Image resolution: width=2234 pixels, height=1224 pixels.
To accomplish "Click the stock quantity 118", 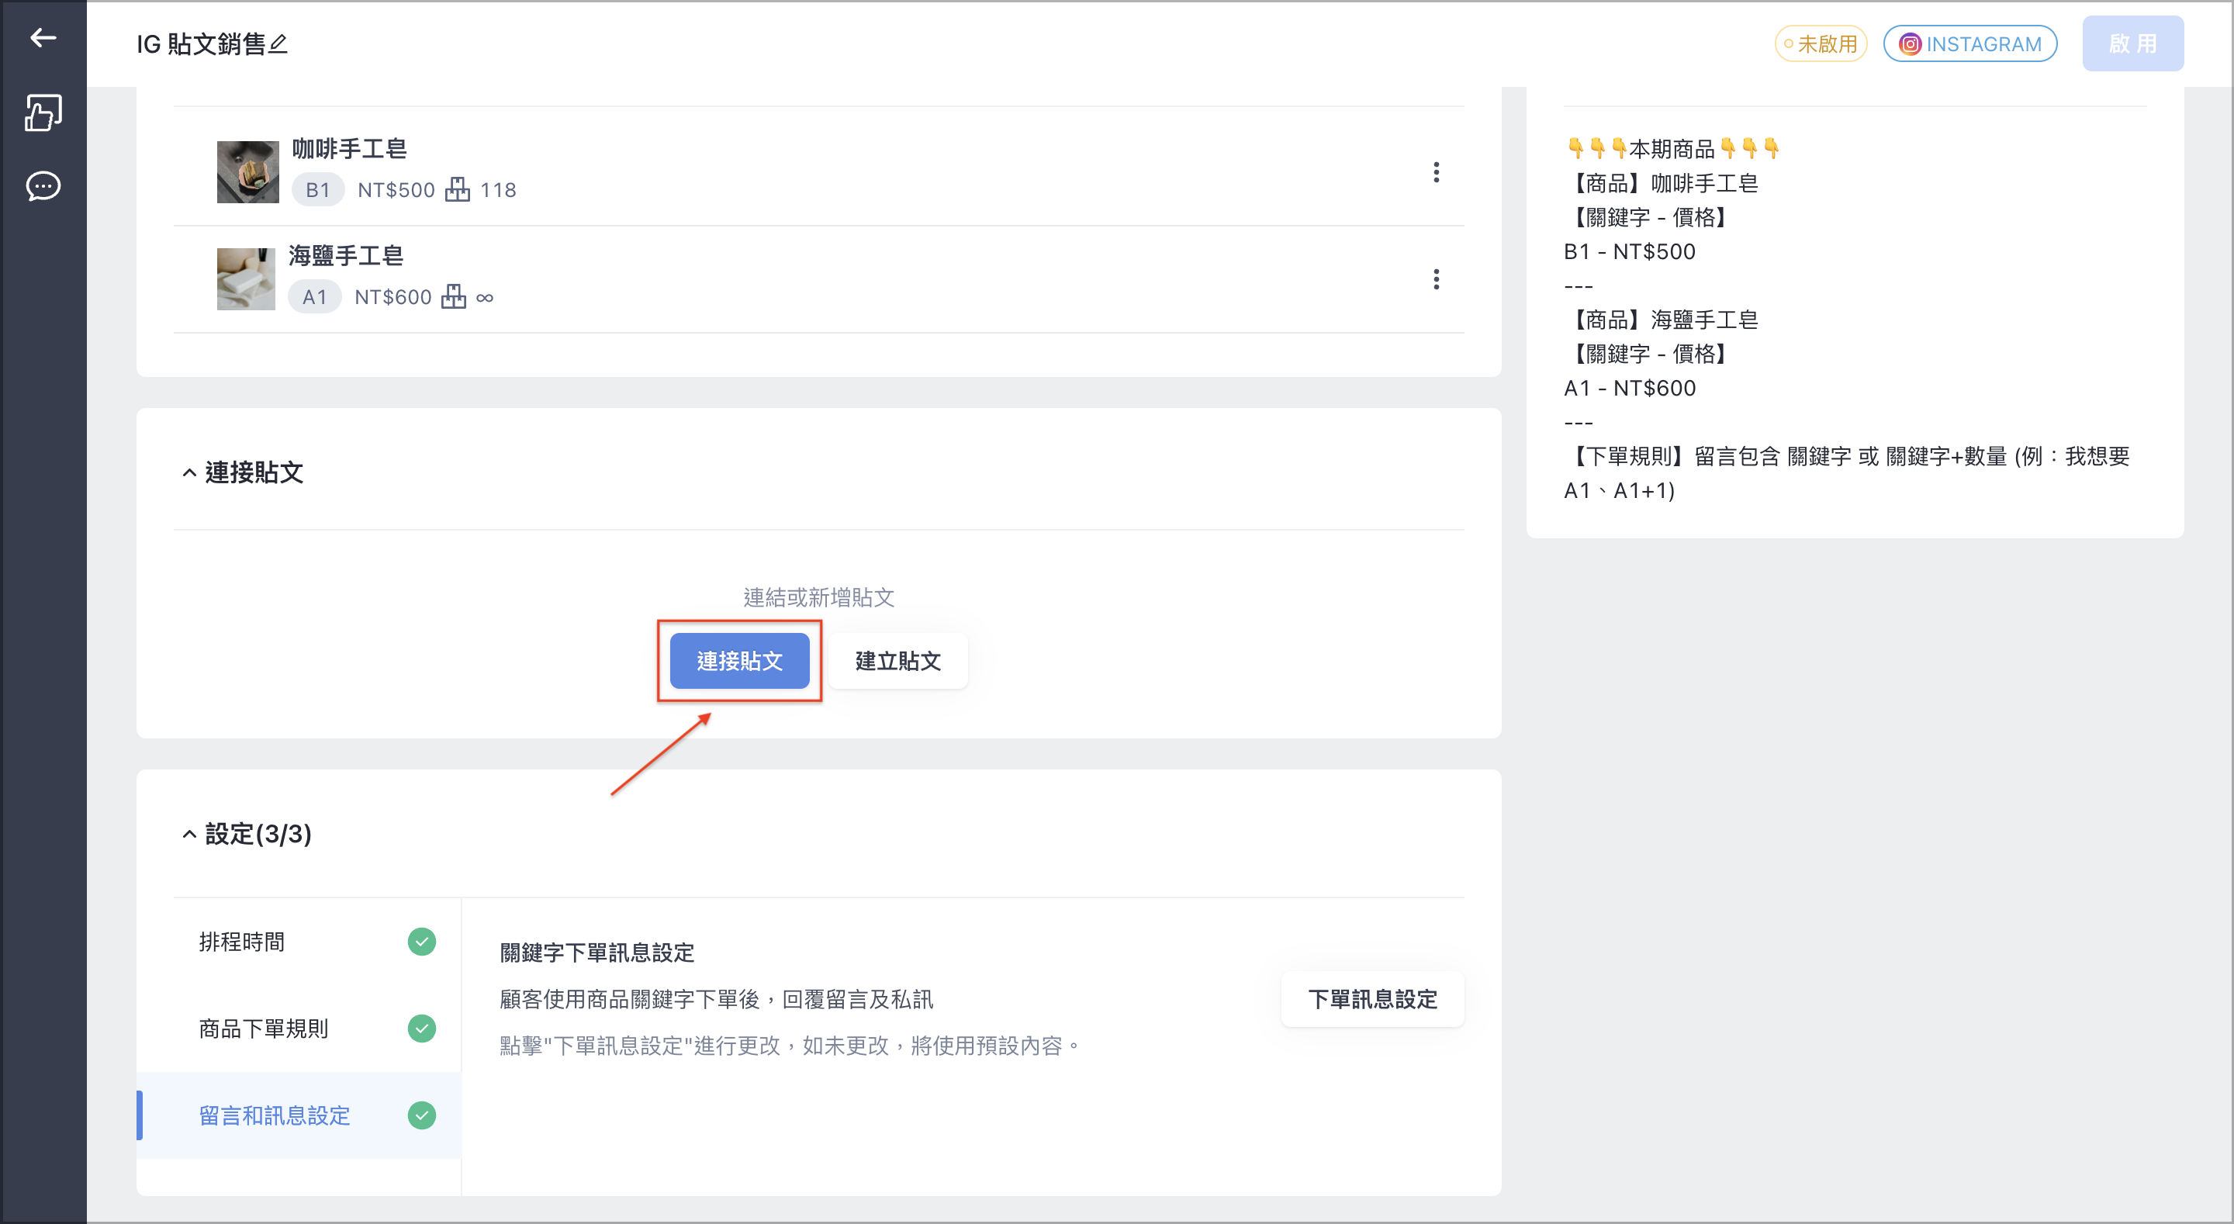I will point(498,190).
